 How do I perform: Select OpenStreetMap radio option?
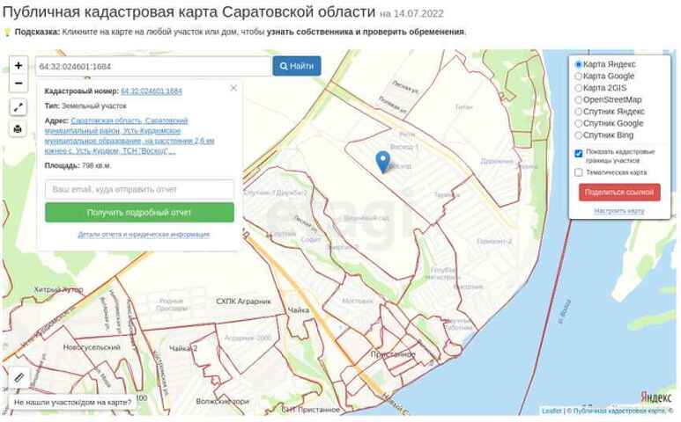pyautogui.click(x=578, y=99)
